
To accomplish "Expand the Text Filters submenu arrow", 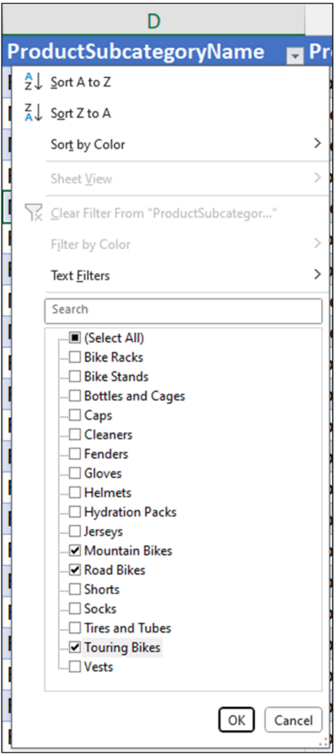I will [317, 274].
